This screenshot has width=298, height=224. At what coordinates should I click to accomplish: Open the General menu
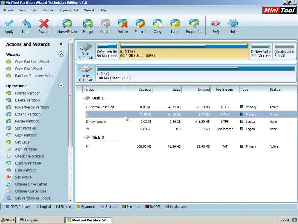(x=8, y=10)
